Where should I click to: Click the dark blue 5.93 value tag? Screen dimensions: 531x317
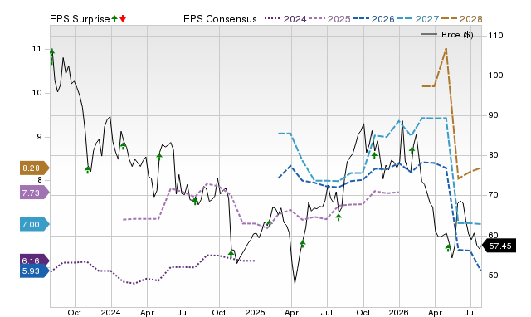35,271
